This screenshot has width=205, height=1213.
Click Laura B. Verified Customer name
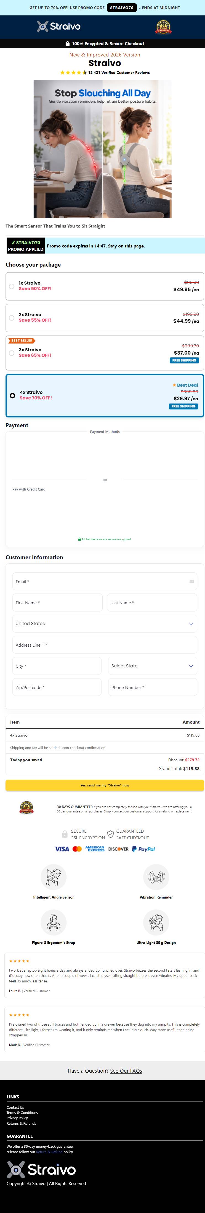pyautogui.click(x=29, y=990)
